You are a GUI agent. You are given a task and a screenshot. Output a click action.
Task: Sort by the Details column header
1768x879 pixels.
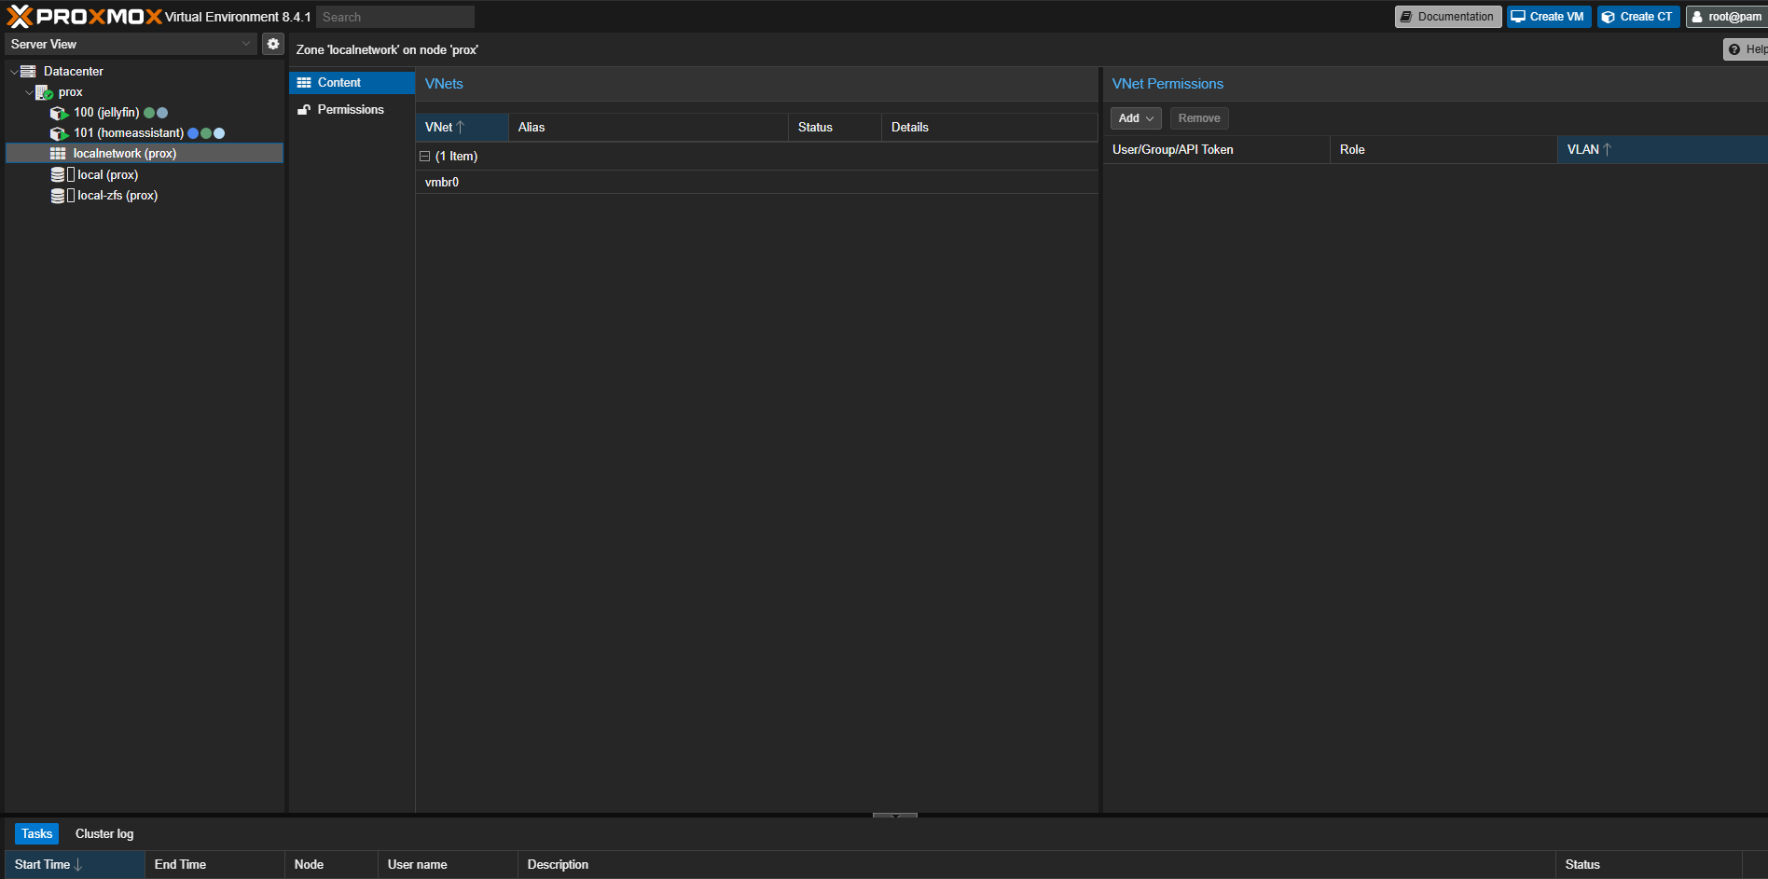pos(989,128)
